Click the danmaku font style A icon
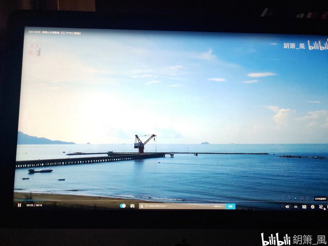The width and height of the screenshot is (328, 246). click(141, 206)
